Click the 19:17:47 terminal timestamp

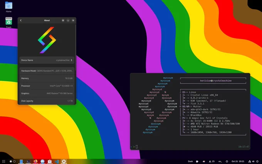244,147
